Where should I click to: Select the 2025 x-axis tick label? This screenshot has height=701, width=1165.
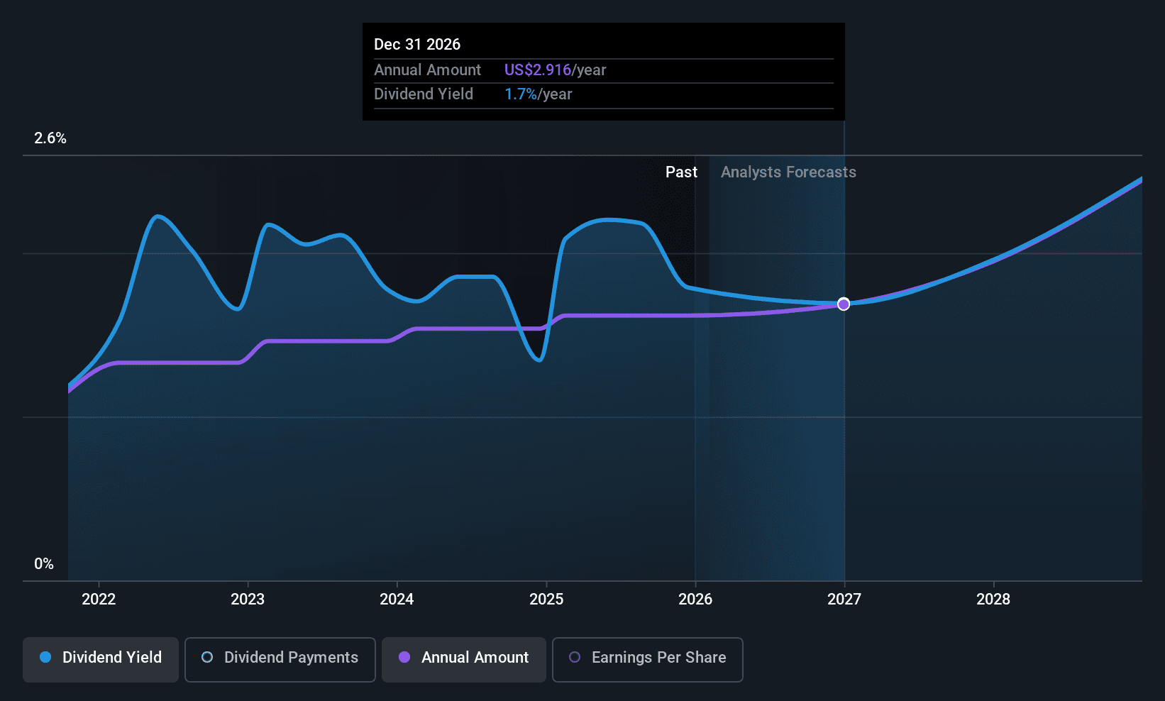(546, 600)
